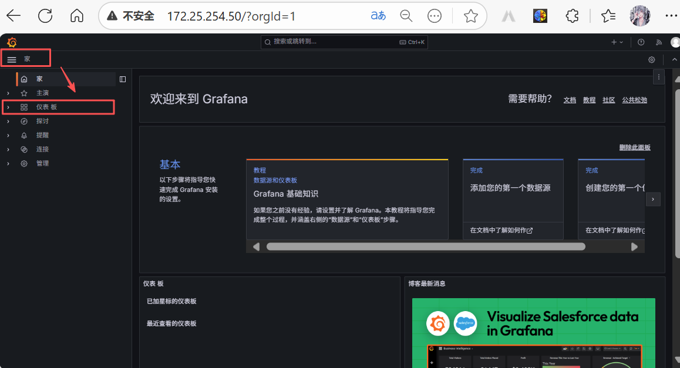The height and width of the screenshot is (368, 680).
Task: Expand the 主演 section chevron
Action: click(x=8, y=93)
